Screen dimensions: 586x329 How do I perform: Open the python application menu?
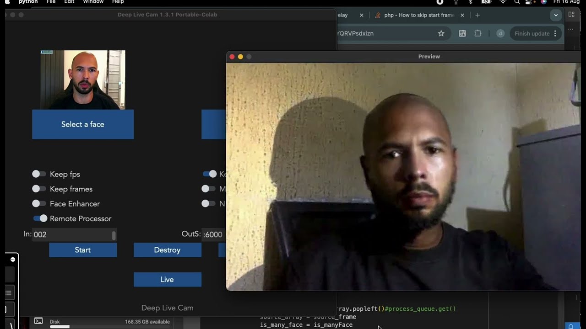(28, 2)
